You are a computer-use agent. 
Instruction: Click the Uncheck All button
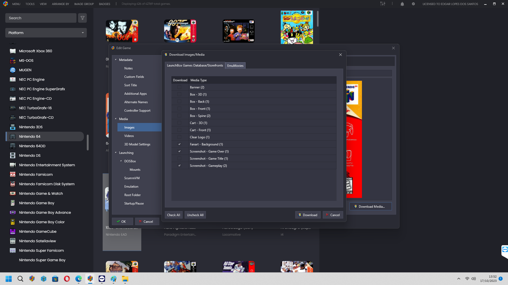coord(195,215)
